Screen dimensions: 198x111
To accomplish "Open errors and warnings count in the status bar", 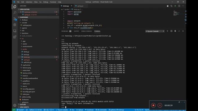I will point(49,110).
